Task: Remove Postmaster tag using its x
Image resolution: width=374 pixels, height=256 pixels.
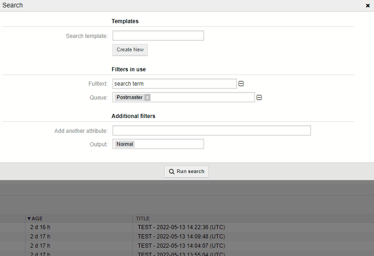Action: [x=147, y=98]
